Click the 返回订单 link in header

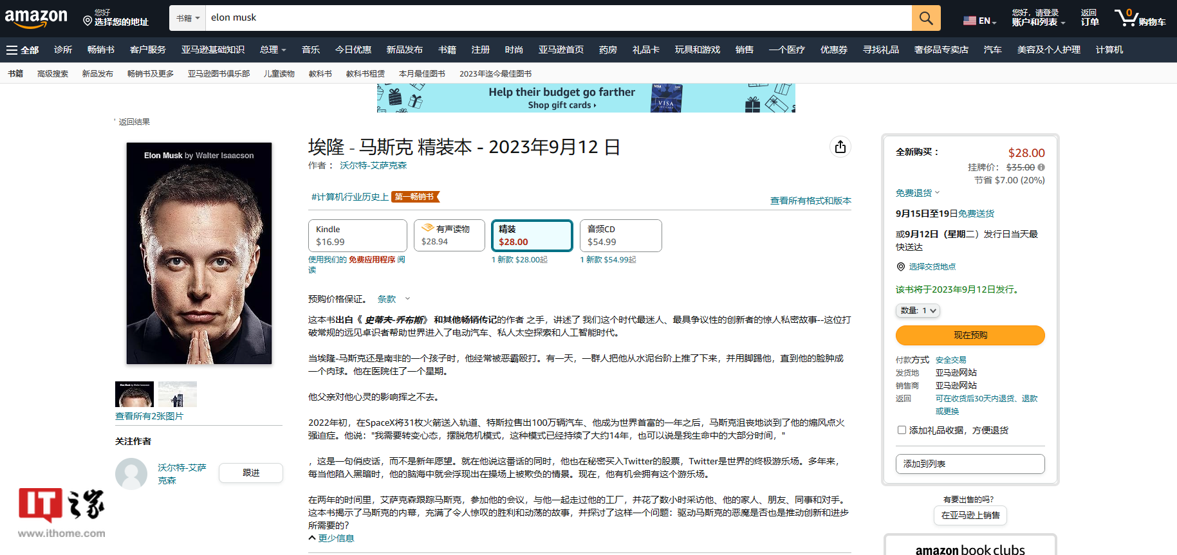(x=1089, y=17)
